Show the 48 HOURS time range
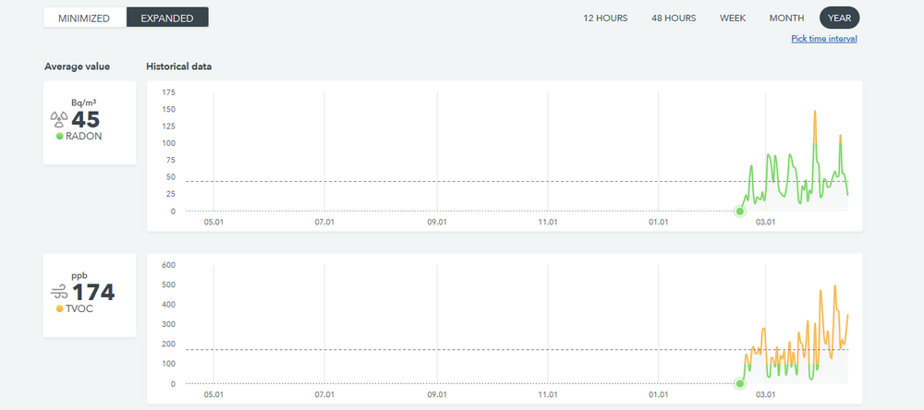 pos(674,18)
